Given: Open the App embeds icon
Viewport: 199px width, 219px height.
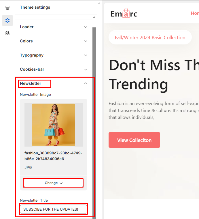Looking at the screenshot, I should tap(7, 33).
